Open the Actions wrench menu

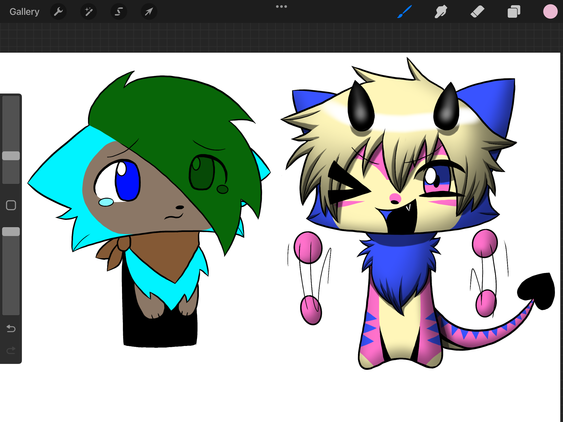58,12
